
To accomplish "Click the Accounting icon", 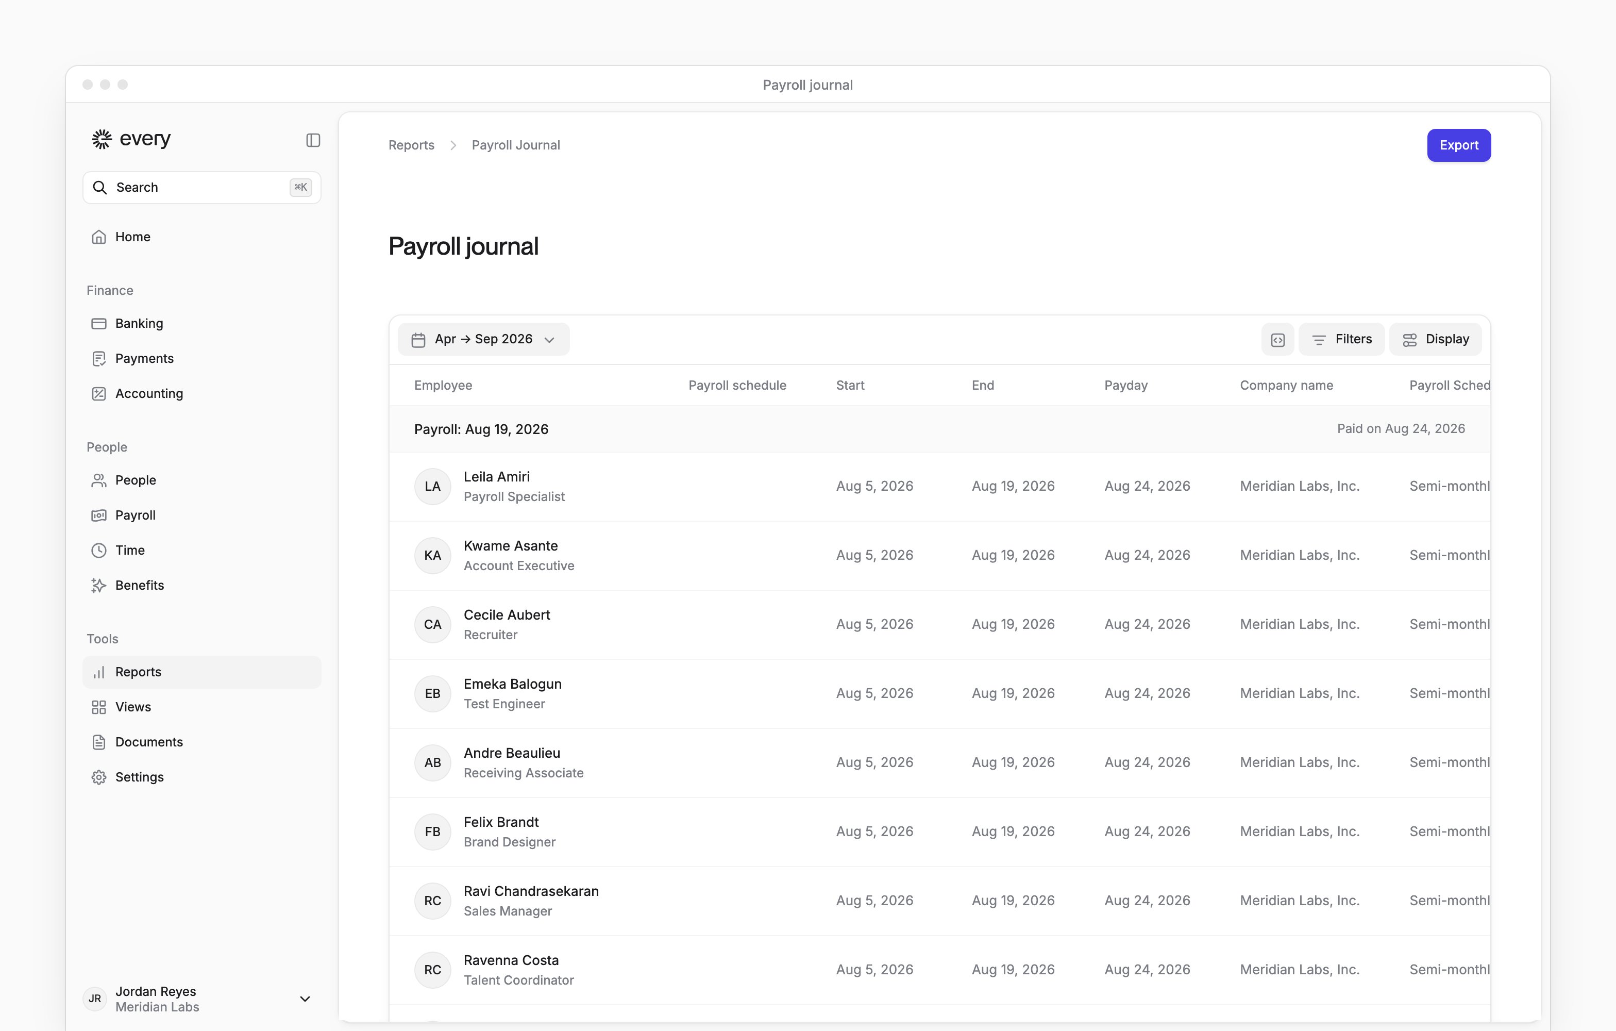I will pos(98,393).
